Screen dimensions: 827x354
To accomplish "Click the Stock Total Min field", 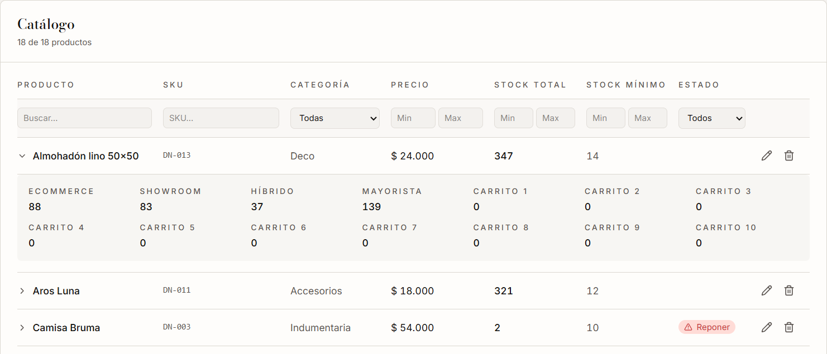I will pos(514,118).
